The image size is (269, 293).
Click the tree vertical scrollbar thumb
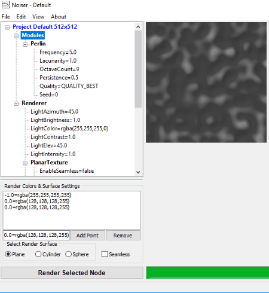pyautogui.click(x=138, y=69)
